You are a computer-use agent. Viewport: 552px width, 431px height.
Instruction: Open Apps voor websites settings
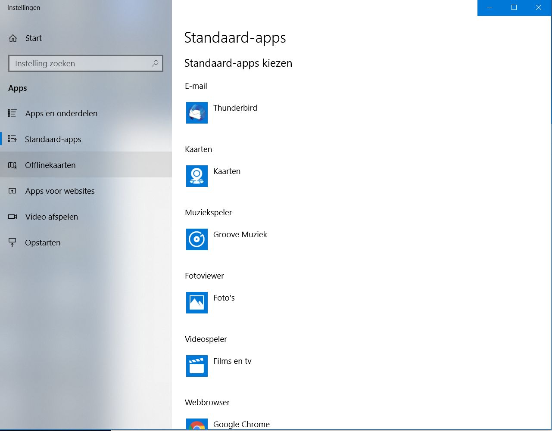[60, 191]
